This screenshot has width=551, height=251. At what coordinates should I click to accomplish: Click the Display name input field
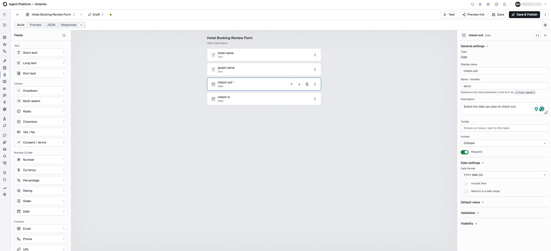point(505,71)
